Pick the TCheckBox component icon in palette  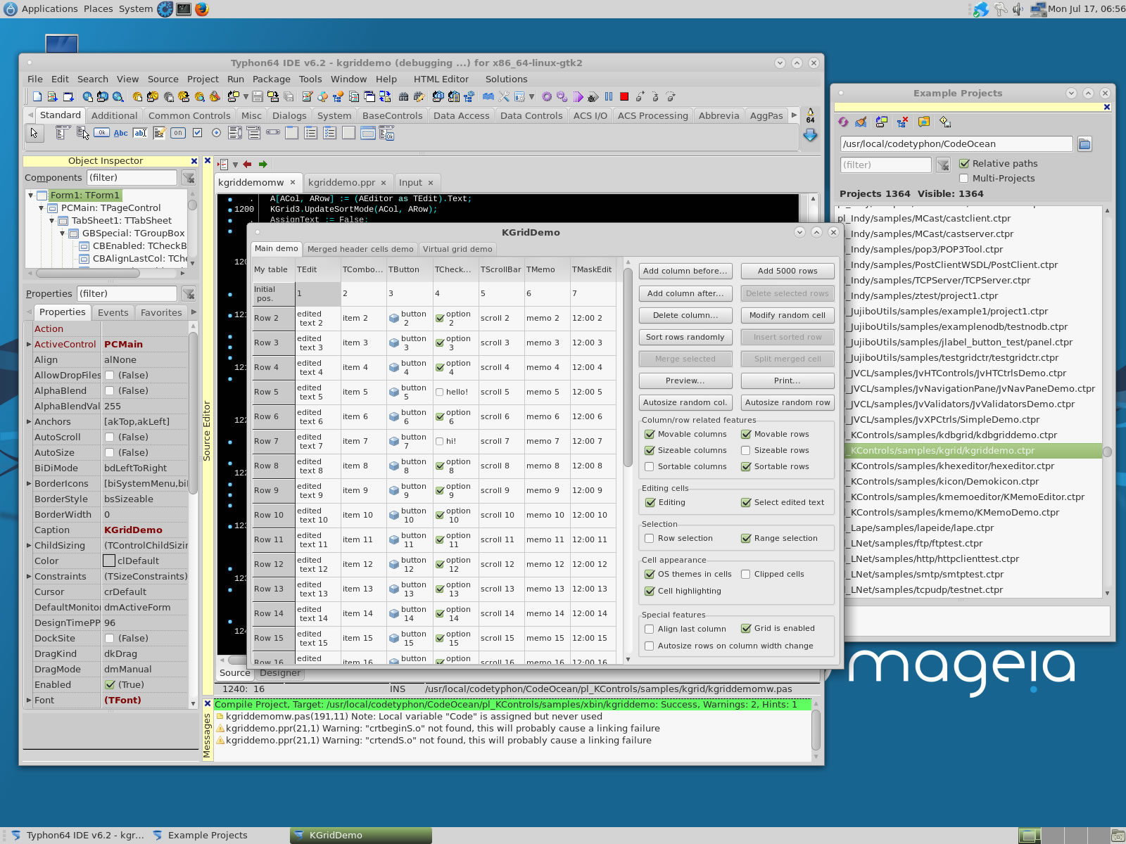coord(198,133)
